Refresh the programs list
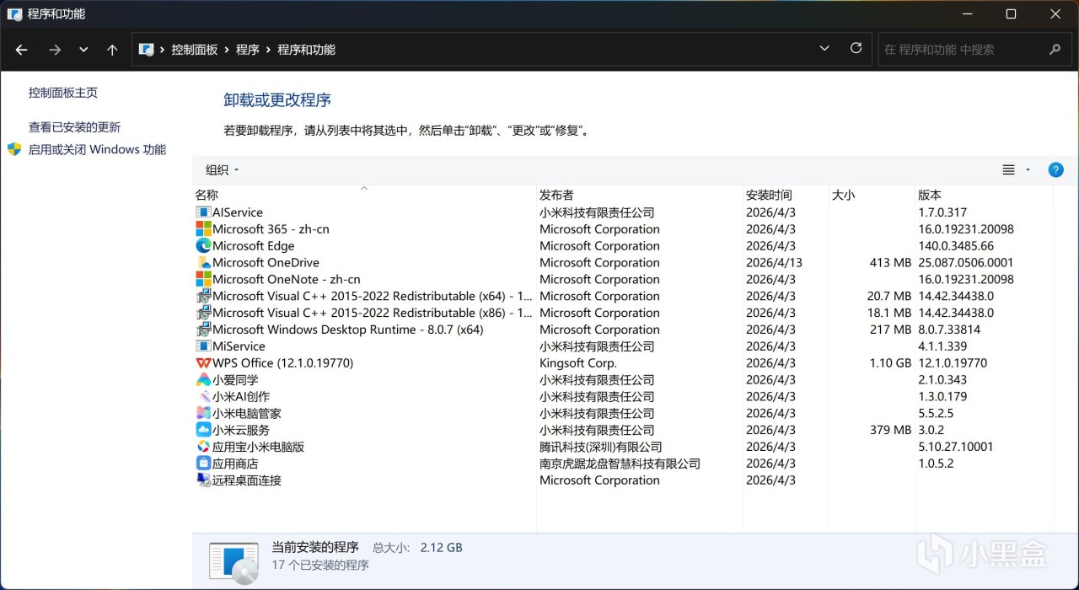 tap(856, 49)
